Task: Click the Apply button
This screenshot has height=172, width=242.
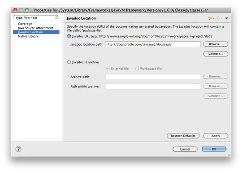Action: (216, 136)
